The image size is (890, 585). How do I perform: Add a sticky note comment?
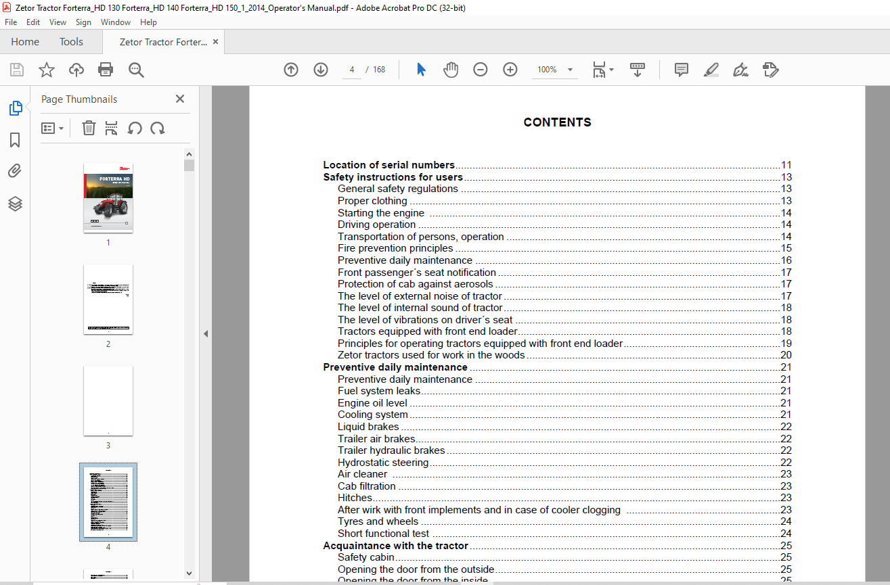pyautogui.click(x=682, y=70)
